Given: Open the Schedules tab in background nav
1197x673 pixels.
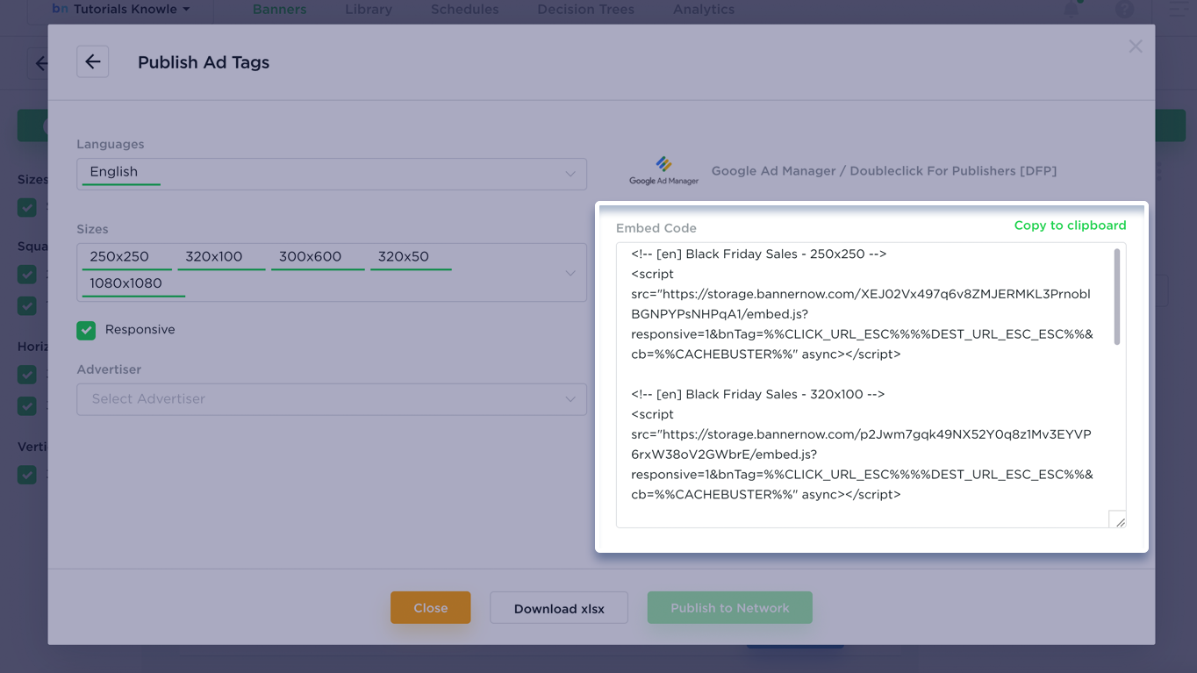Looking at the screenshot, I should point(464,10).
